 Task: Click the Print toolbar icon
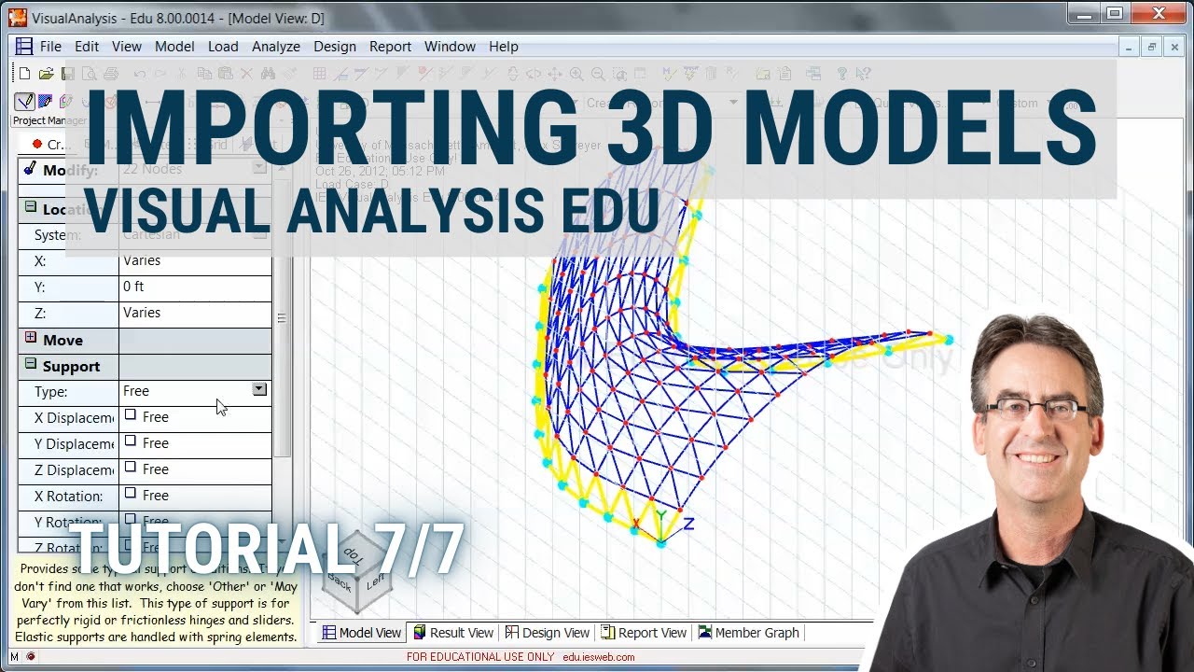(111, 74)
